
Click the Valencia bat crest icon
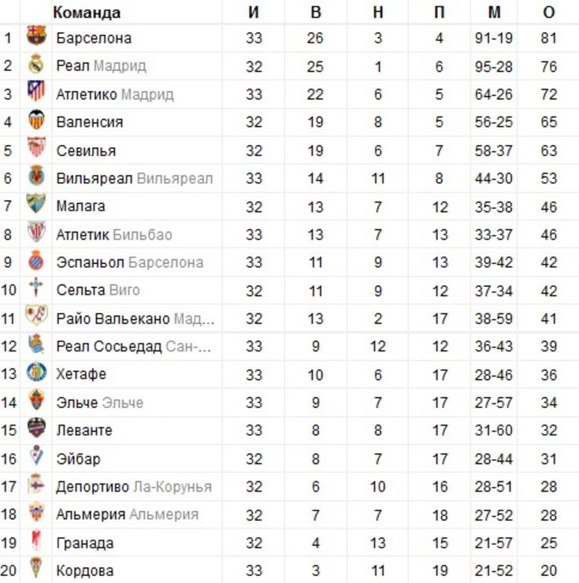(x=36, y=119)
